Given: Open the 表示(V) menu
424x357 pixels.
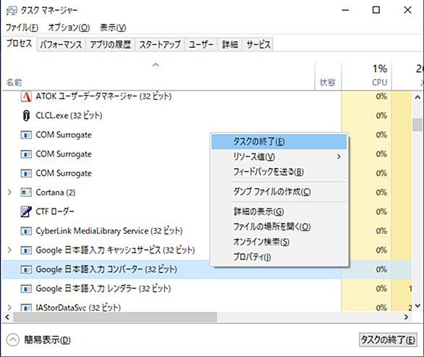Looking at the screenshot, I should point(113,28).
